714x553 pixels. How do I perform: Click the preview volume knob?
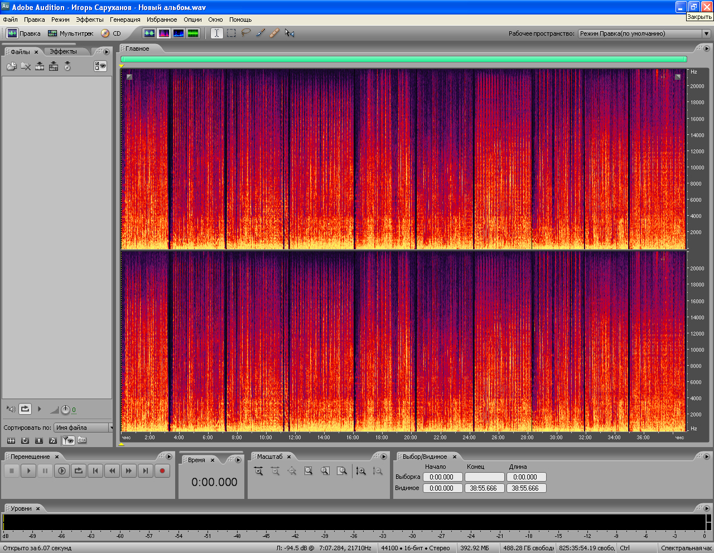(65, 410)
